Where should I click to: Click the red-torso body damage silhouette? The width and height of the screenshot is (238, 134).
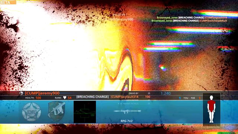[x=211, y=109]
